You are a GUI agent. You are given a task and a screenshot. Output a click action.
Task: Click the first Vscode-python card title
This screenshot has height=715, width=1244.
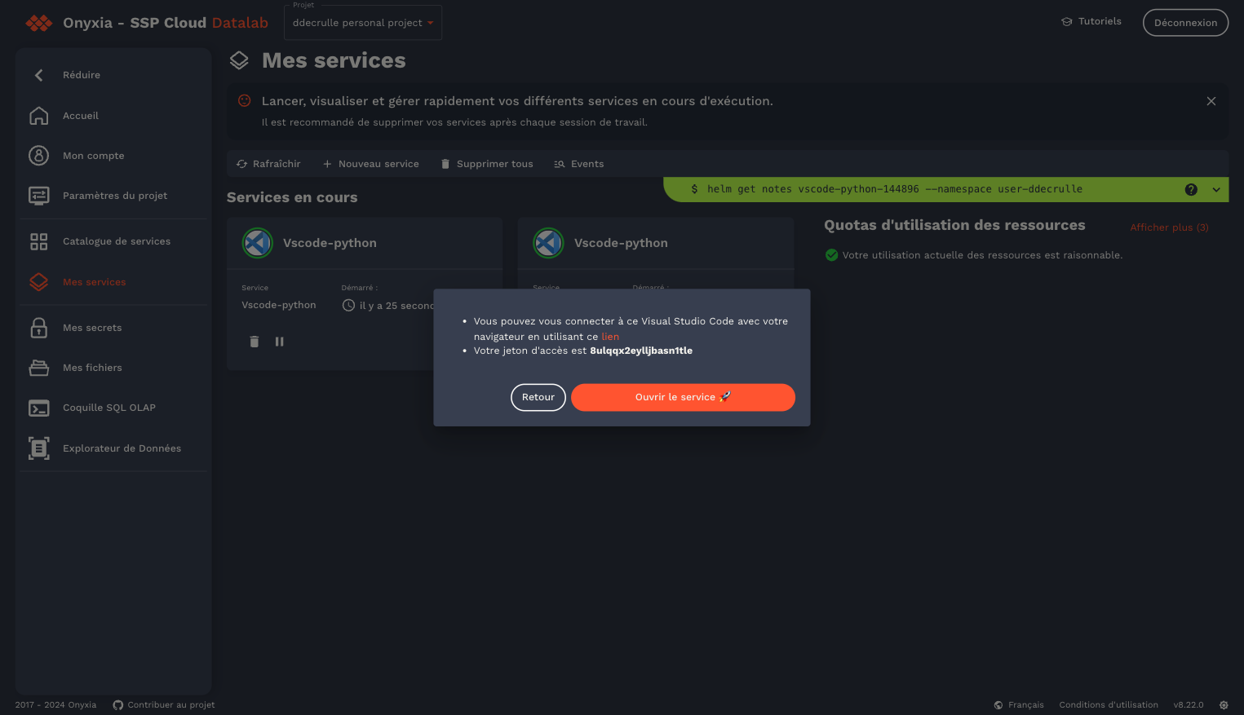click(x=330, y=243)
